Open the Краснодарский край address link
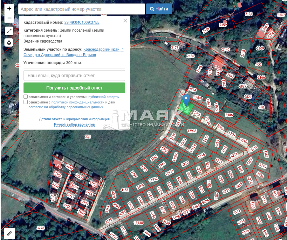 tap(103, 50)
